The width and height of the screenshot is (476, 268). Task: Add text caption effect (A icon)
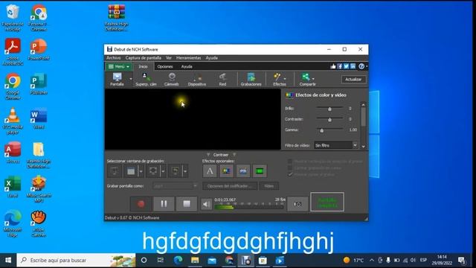pos(210,171)
